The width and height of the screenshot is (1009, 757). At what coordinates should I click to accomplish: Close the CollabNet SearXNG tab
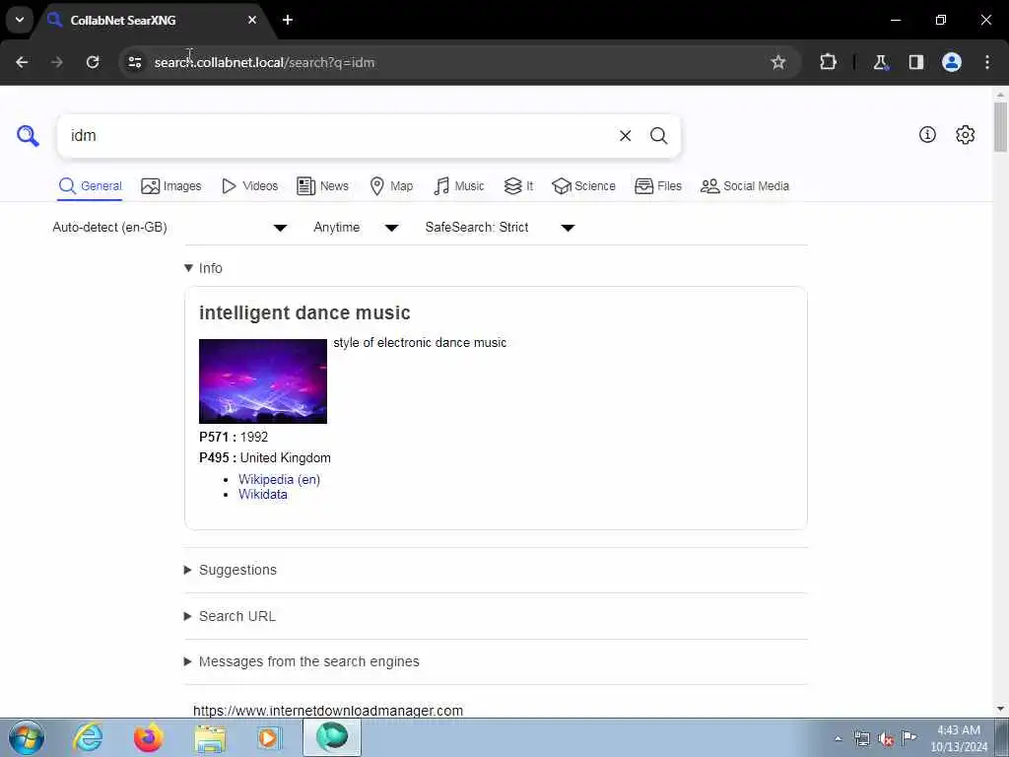pyautogui.click(x=252, y=20)
